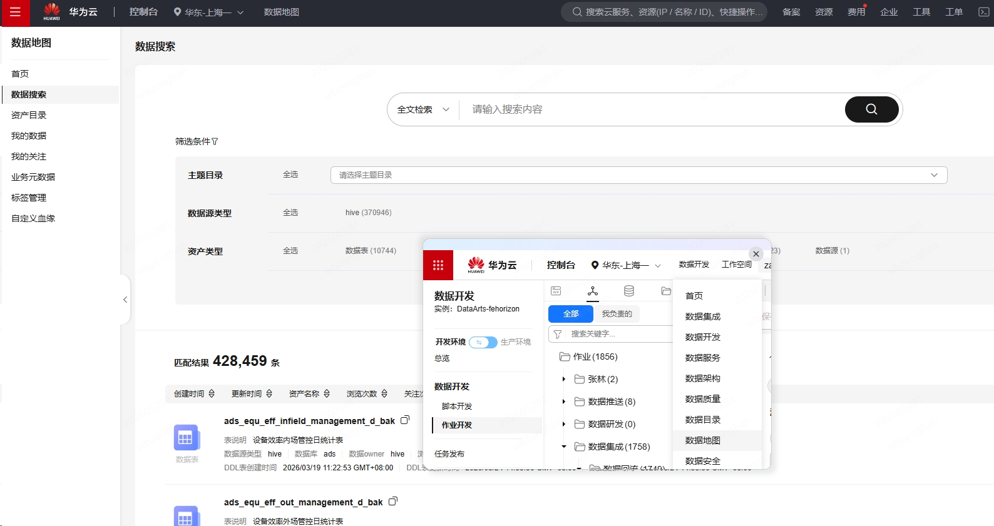Close the floating preview popup
Viewport: 994px width, 526px height.
point(756,254)
